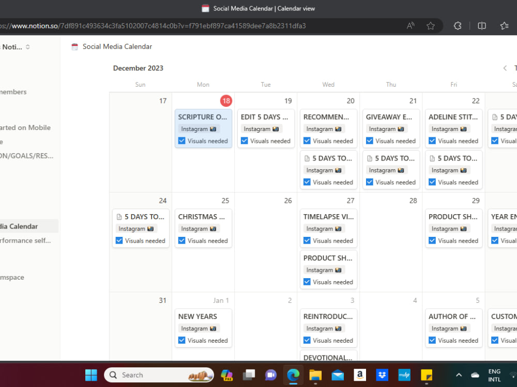Click Instagram tag on CHRISTMAS card

[199, 229]
